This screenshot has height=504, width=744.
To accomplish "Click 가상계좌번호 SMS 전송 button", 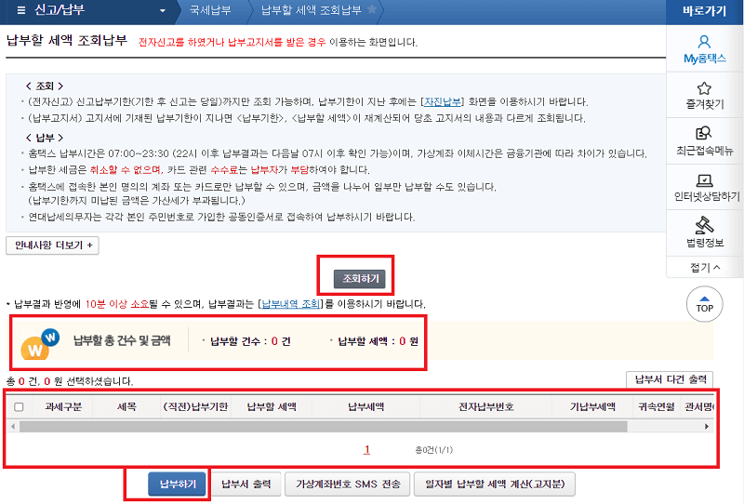I will point(348,484).
